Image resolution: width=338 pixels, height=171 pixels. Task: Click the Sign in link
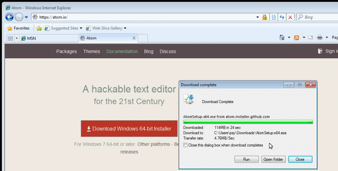[328, 51]
